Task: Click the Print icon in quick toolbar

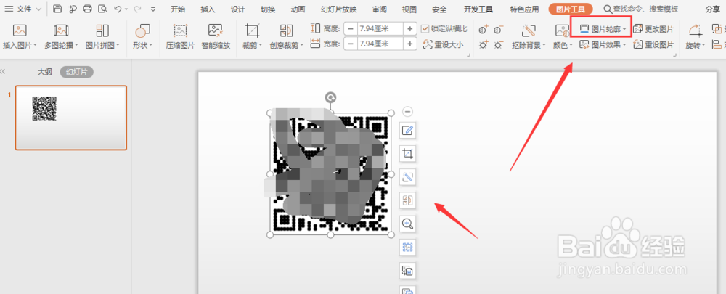Action: (x=88, y=9)
